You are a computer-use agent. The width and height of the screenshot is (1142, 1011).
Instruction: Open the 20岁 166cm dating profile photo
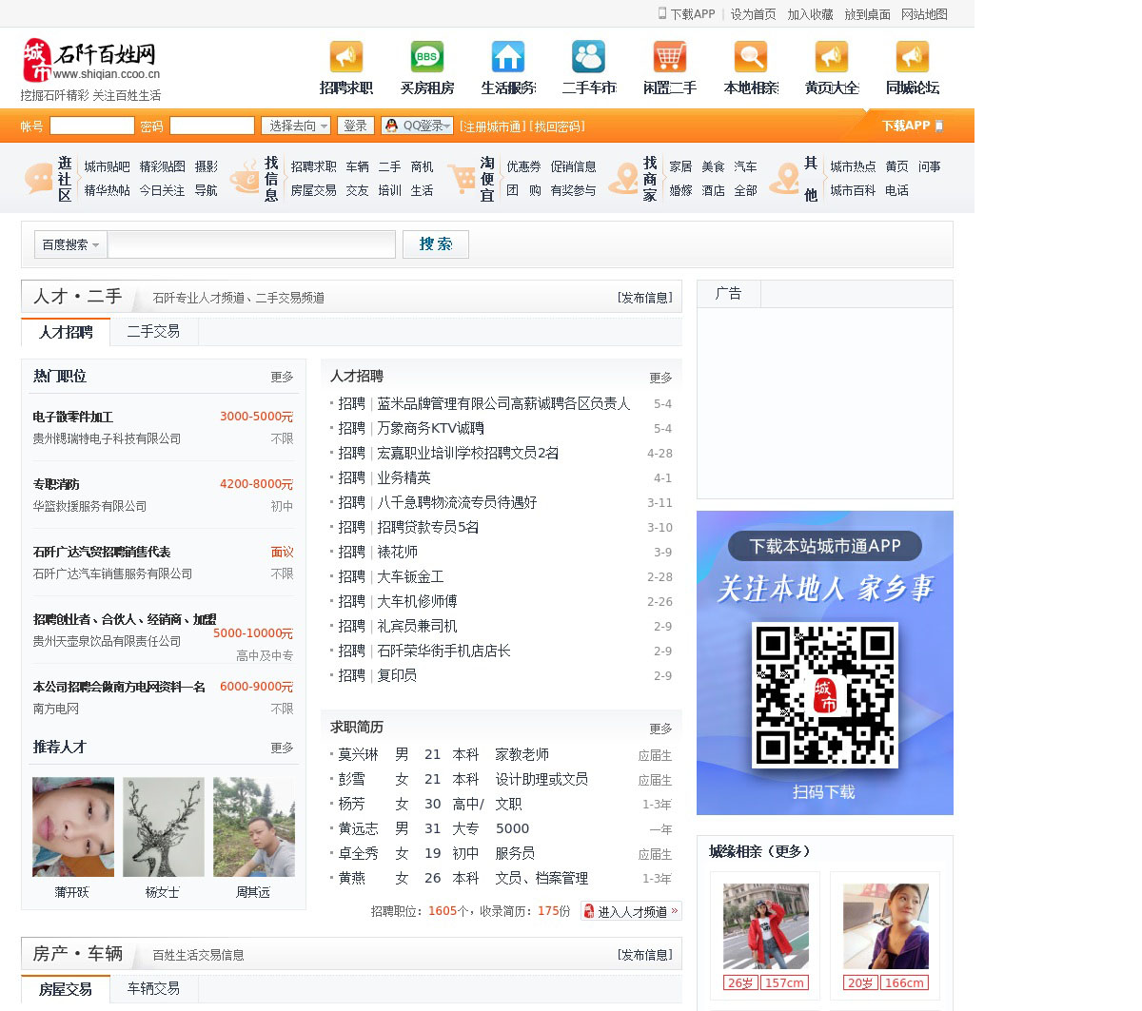(x=886, y=925)
